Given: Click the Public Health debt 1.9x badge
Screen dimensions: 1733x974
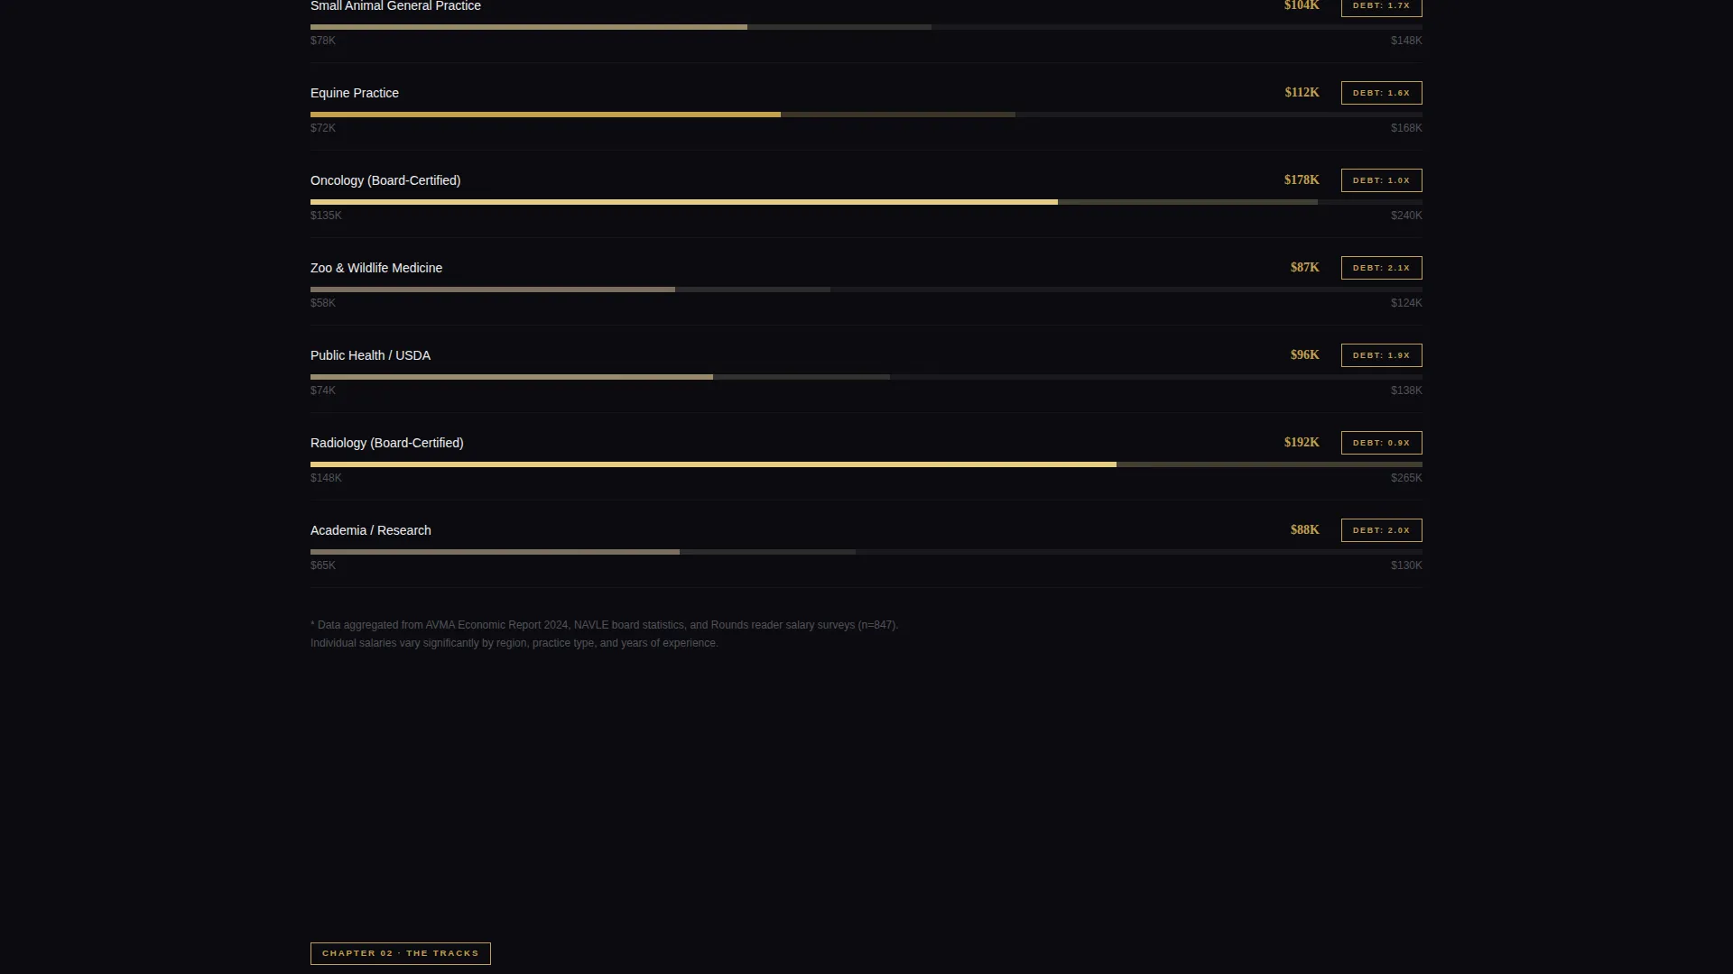Looking at the screenshot, I should (x=1381, y=355).
